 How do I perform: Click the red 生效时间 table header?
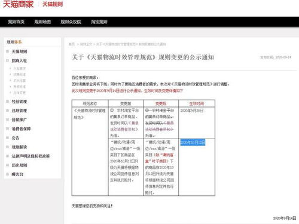click(197, 103)
